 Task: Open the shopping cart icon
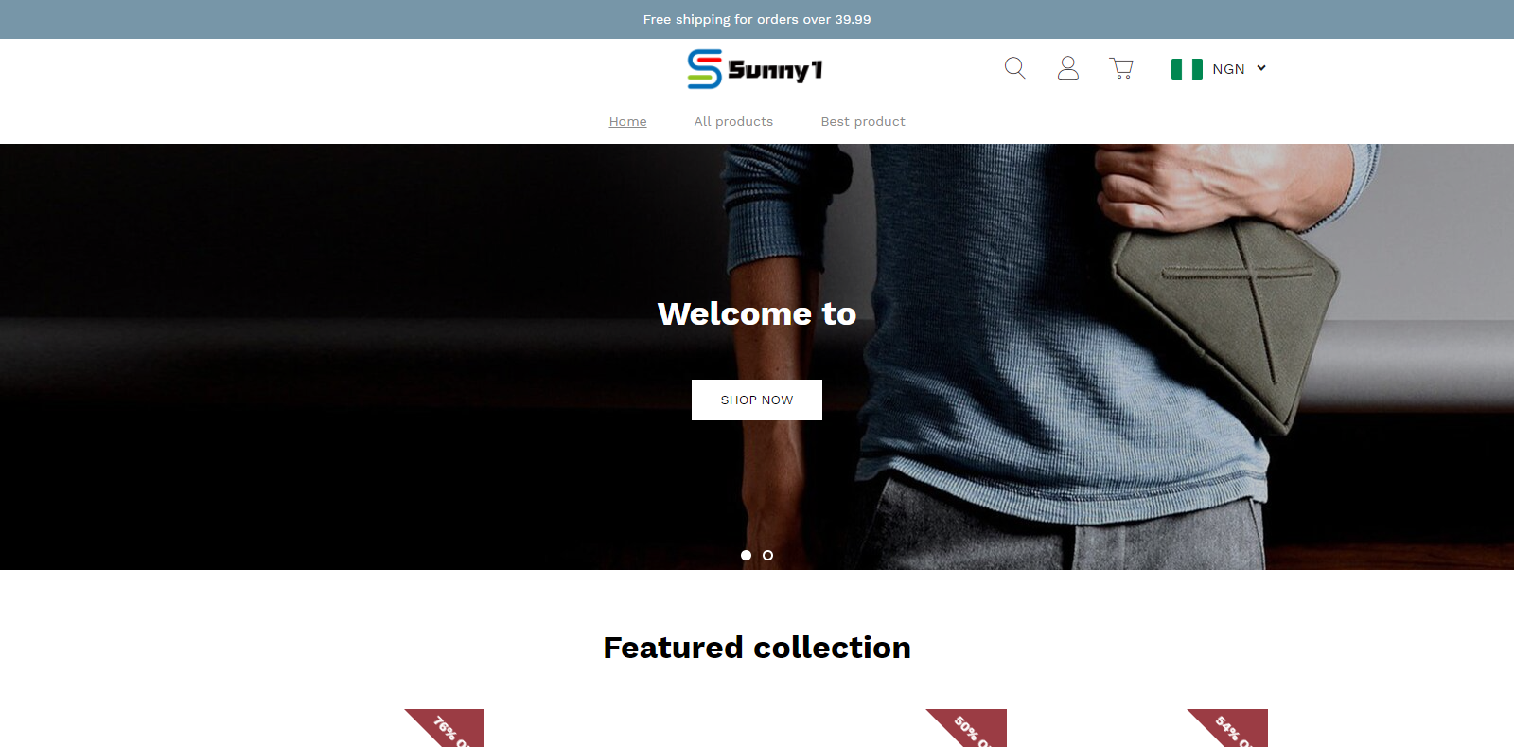click(1121, 68)
